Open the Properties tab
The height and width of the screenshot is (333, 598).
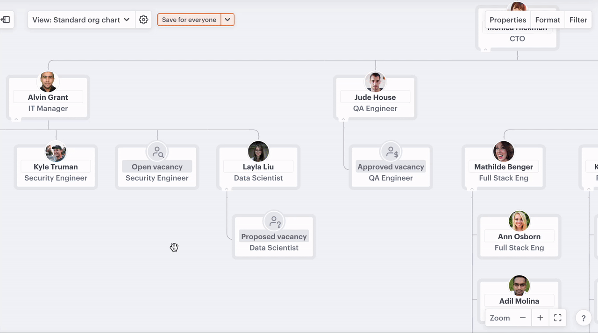(508, 20)
